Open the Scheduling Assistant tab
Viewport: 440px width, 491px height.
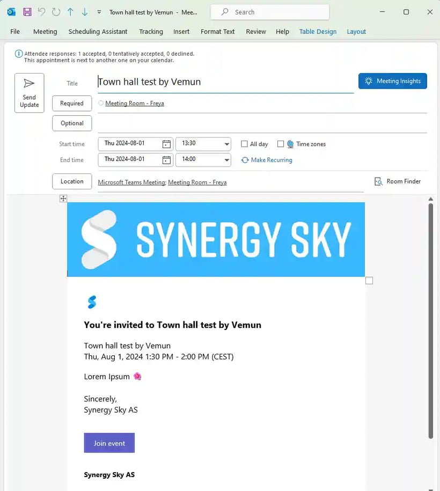tap(98, 32)
